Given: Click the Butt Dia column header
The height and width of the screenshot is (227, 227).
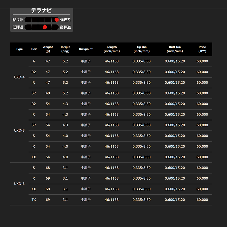Looking at the screenshot, I should coord(175,49).
